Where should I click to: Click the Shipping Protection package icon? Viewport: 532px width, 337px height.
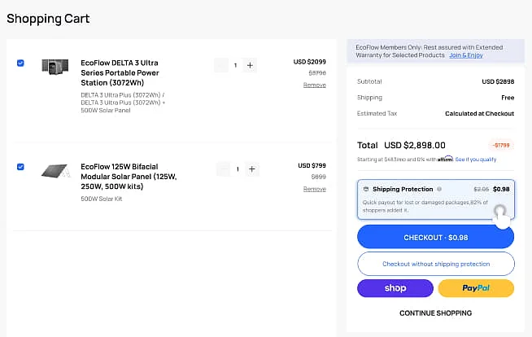click(x=366, y=189)
